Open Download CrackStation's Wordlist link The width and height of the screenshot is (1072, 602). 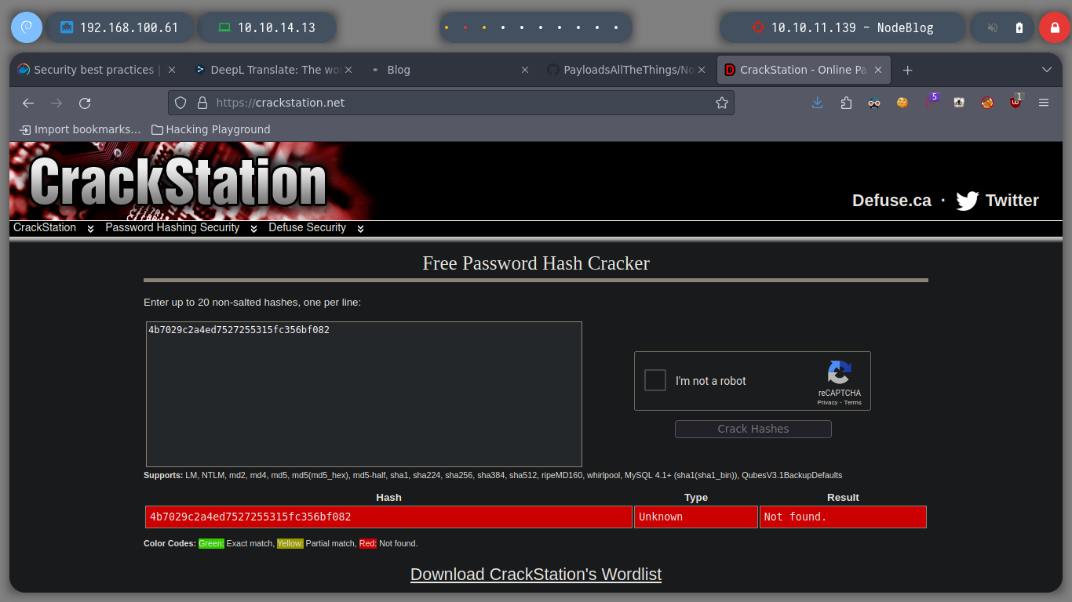click(536, 575)
